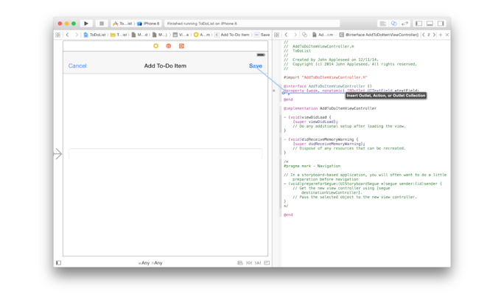Choose the iPhone 6 run destination
This screenshot has height=297, width=501.
point(148,24)
